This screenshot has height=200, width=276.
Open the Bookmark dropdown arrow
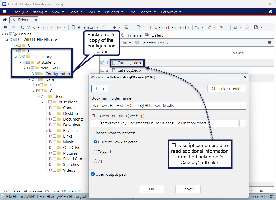point(98,27)
